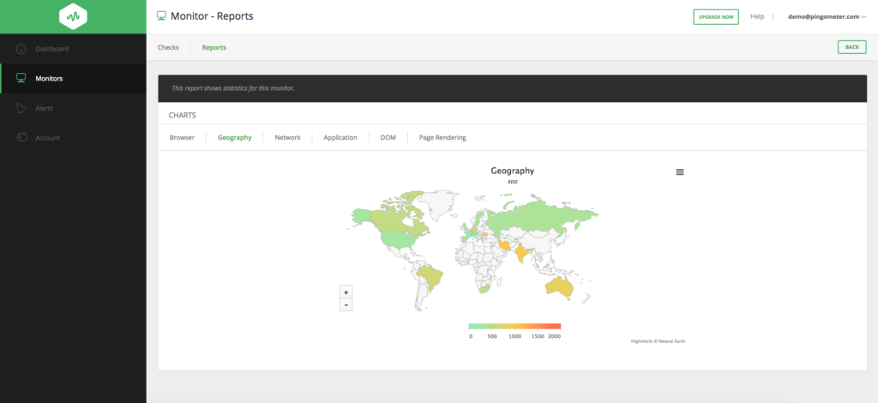View the Page Rendering chart tab
Screen dimensions: 878x403
(x=442, y=137)
